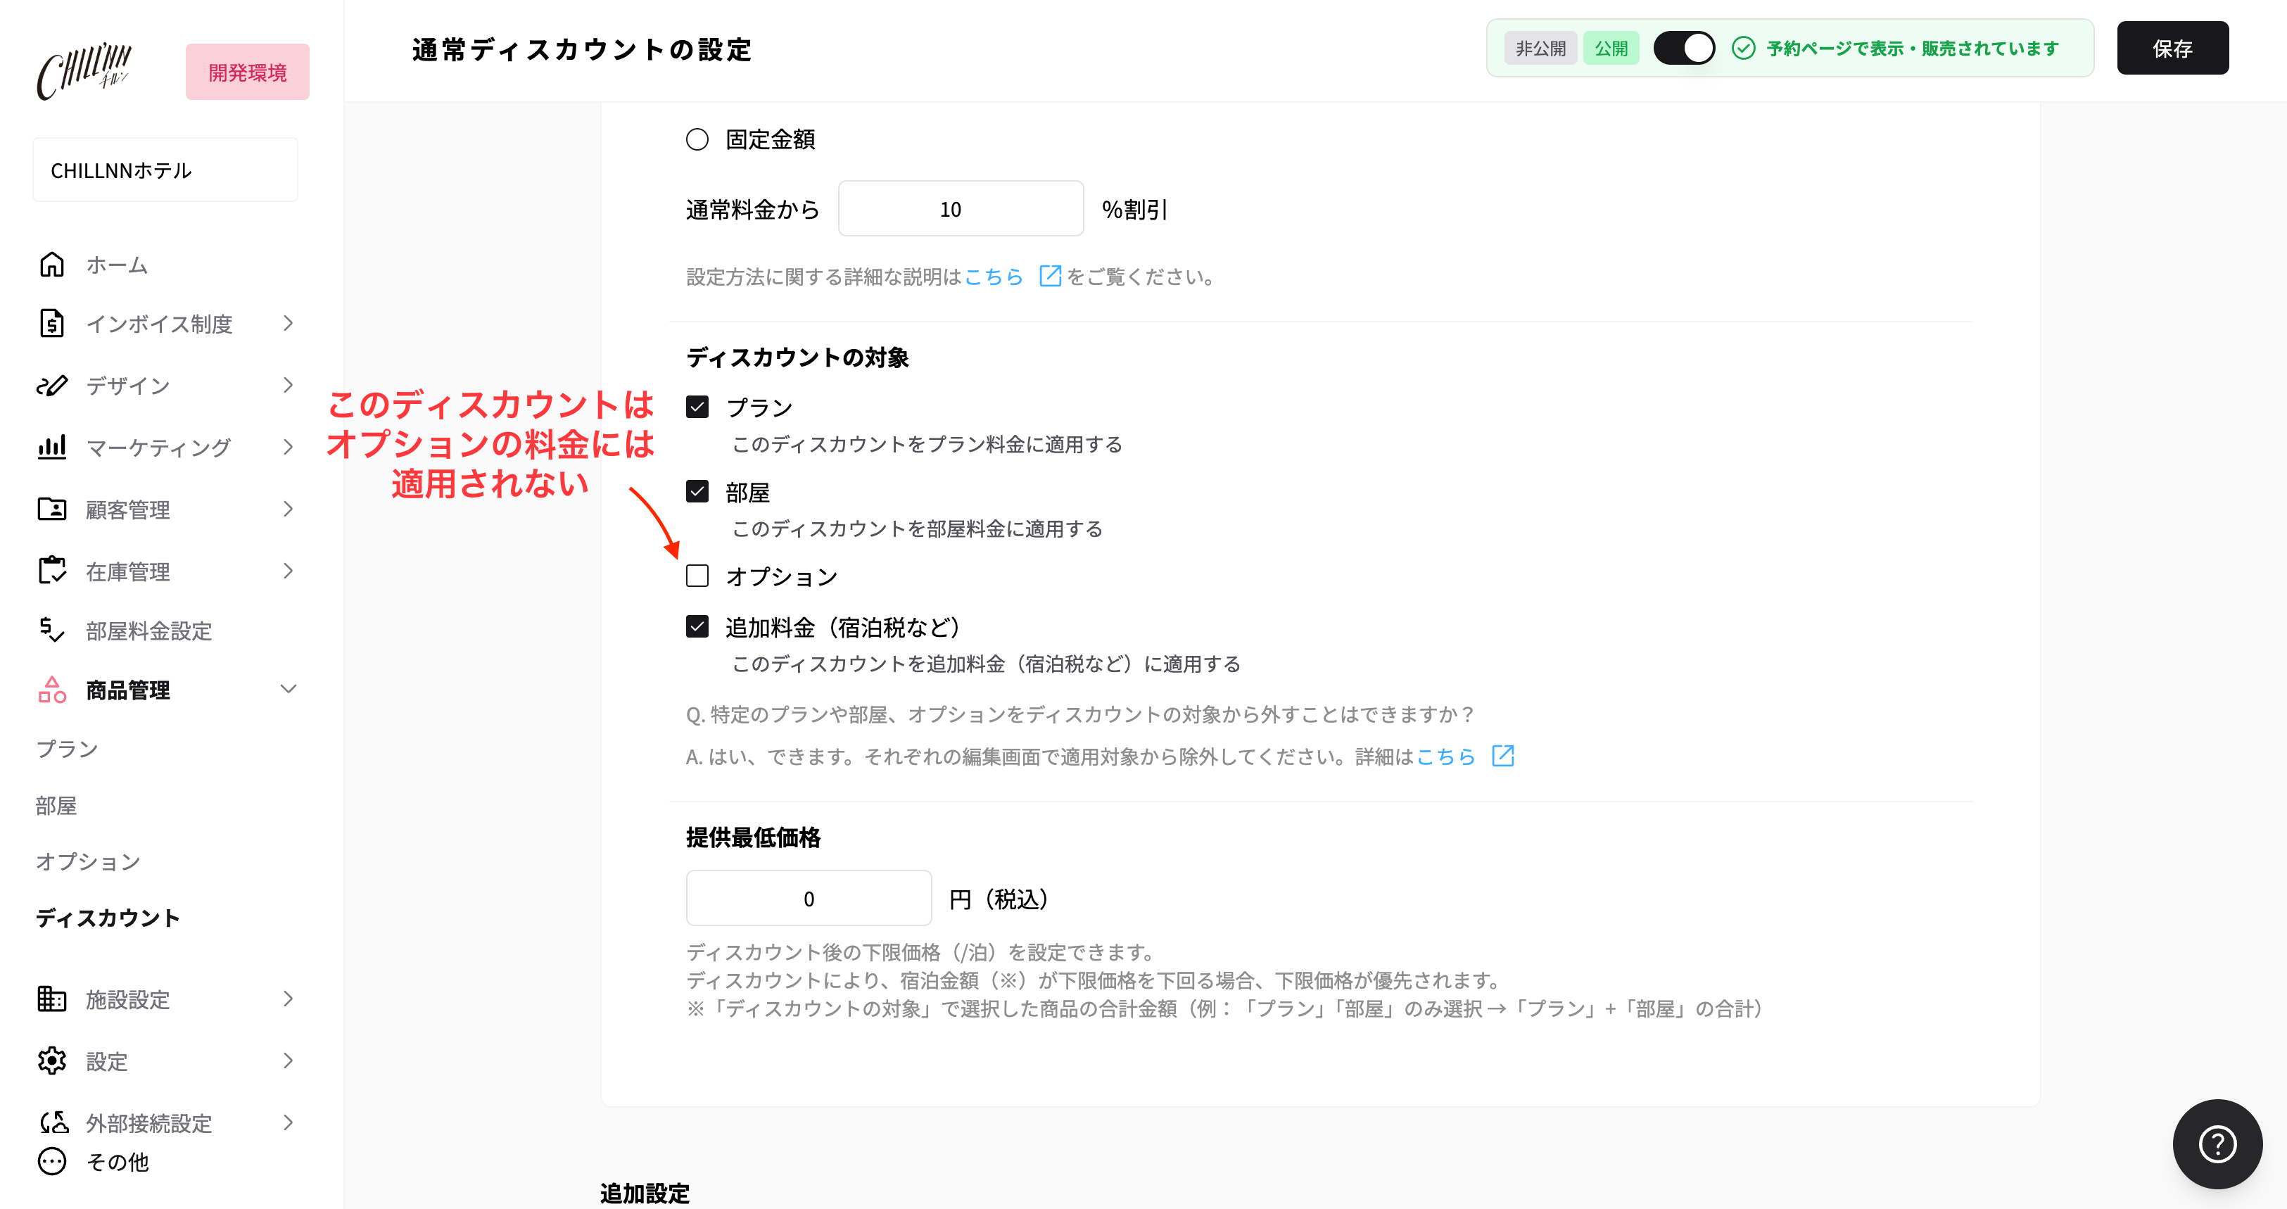Open the こちら link for 設定方法
This screenshot has width=2287, height=1209.
[994, 277]
